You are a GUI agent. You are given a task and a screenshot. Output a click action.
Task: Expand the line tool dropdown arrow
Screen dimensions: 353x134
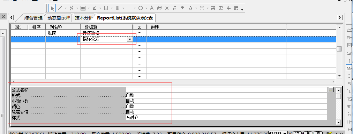[x=66, y=8]
